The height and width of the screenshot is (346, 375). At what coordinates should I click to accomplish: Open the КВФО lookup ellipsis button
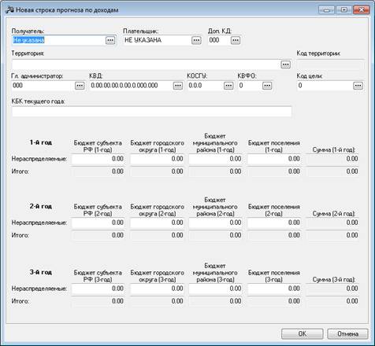pos(267,86)
